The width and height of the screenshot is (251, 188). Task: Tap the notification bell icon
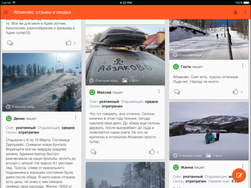coord(236,12)
